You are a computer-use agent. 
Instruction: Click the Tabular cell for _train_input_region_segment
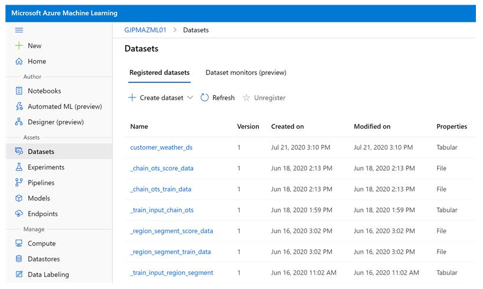(x=447, y=273)
